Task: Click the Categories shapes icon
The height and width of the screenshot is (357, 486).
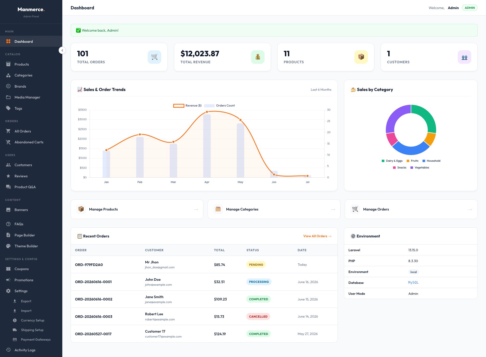Action: coord(8,75)
